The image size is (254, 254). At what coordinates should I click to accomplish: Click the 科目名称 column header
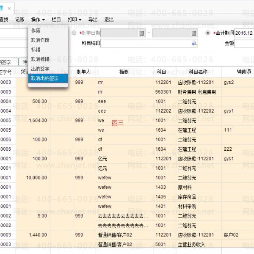pos(199,72)
